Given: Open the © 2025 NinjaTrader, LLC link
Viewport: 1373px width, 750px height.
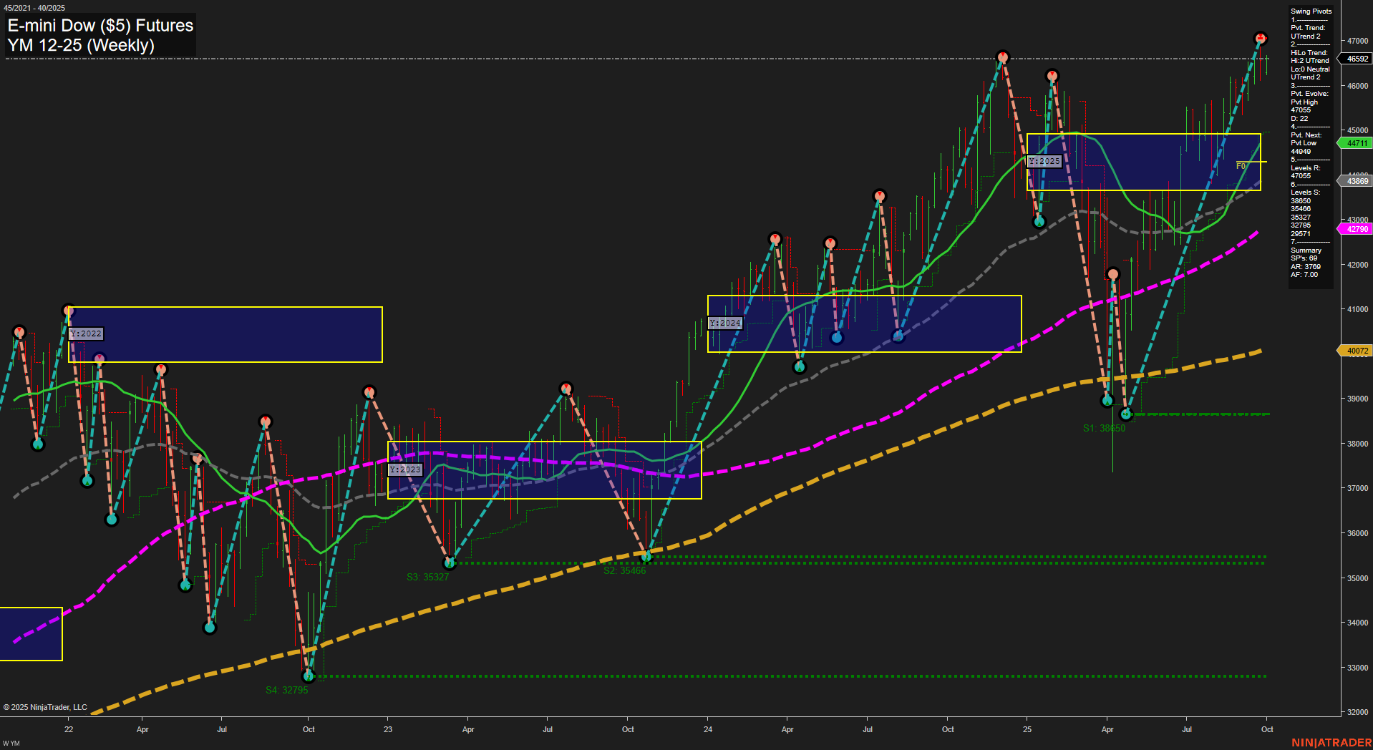Looking at the screenshot, I should coord(44,707).
